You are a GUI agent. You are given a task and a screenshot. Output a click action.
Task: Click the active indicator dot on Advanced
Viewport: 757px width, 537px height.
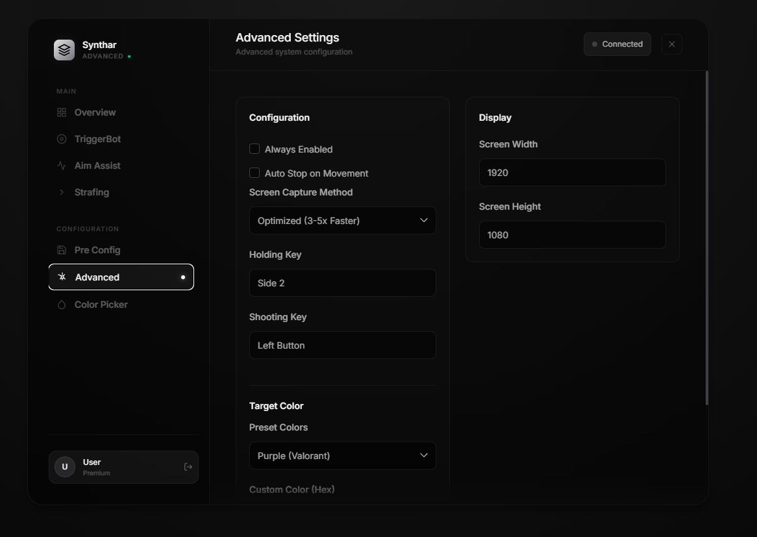pyautogui.click(x=183, y=277)
